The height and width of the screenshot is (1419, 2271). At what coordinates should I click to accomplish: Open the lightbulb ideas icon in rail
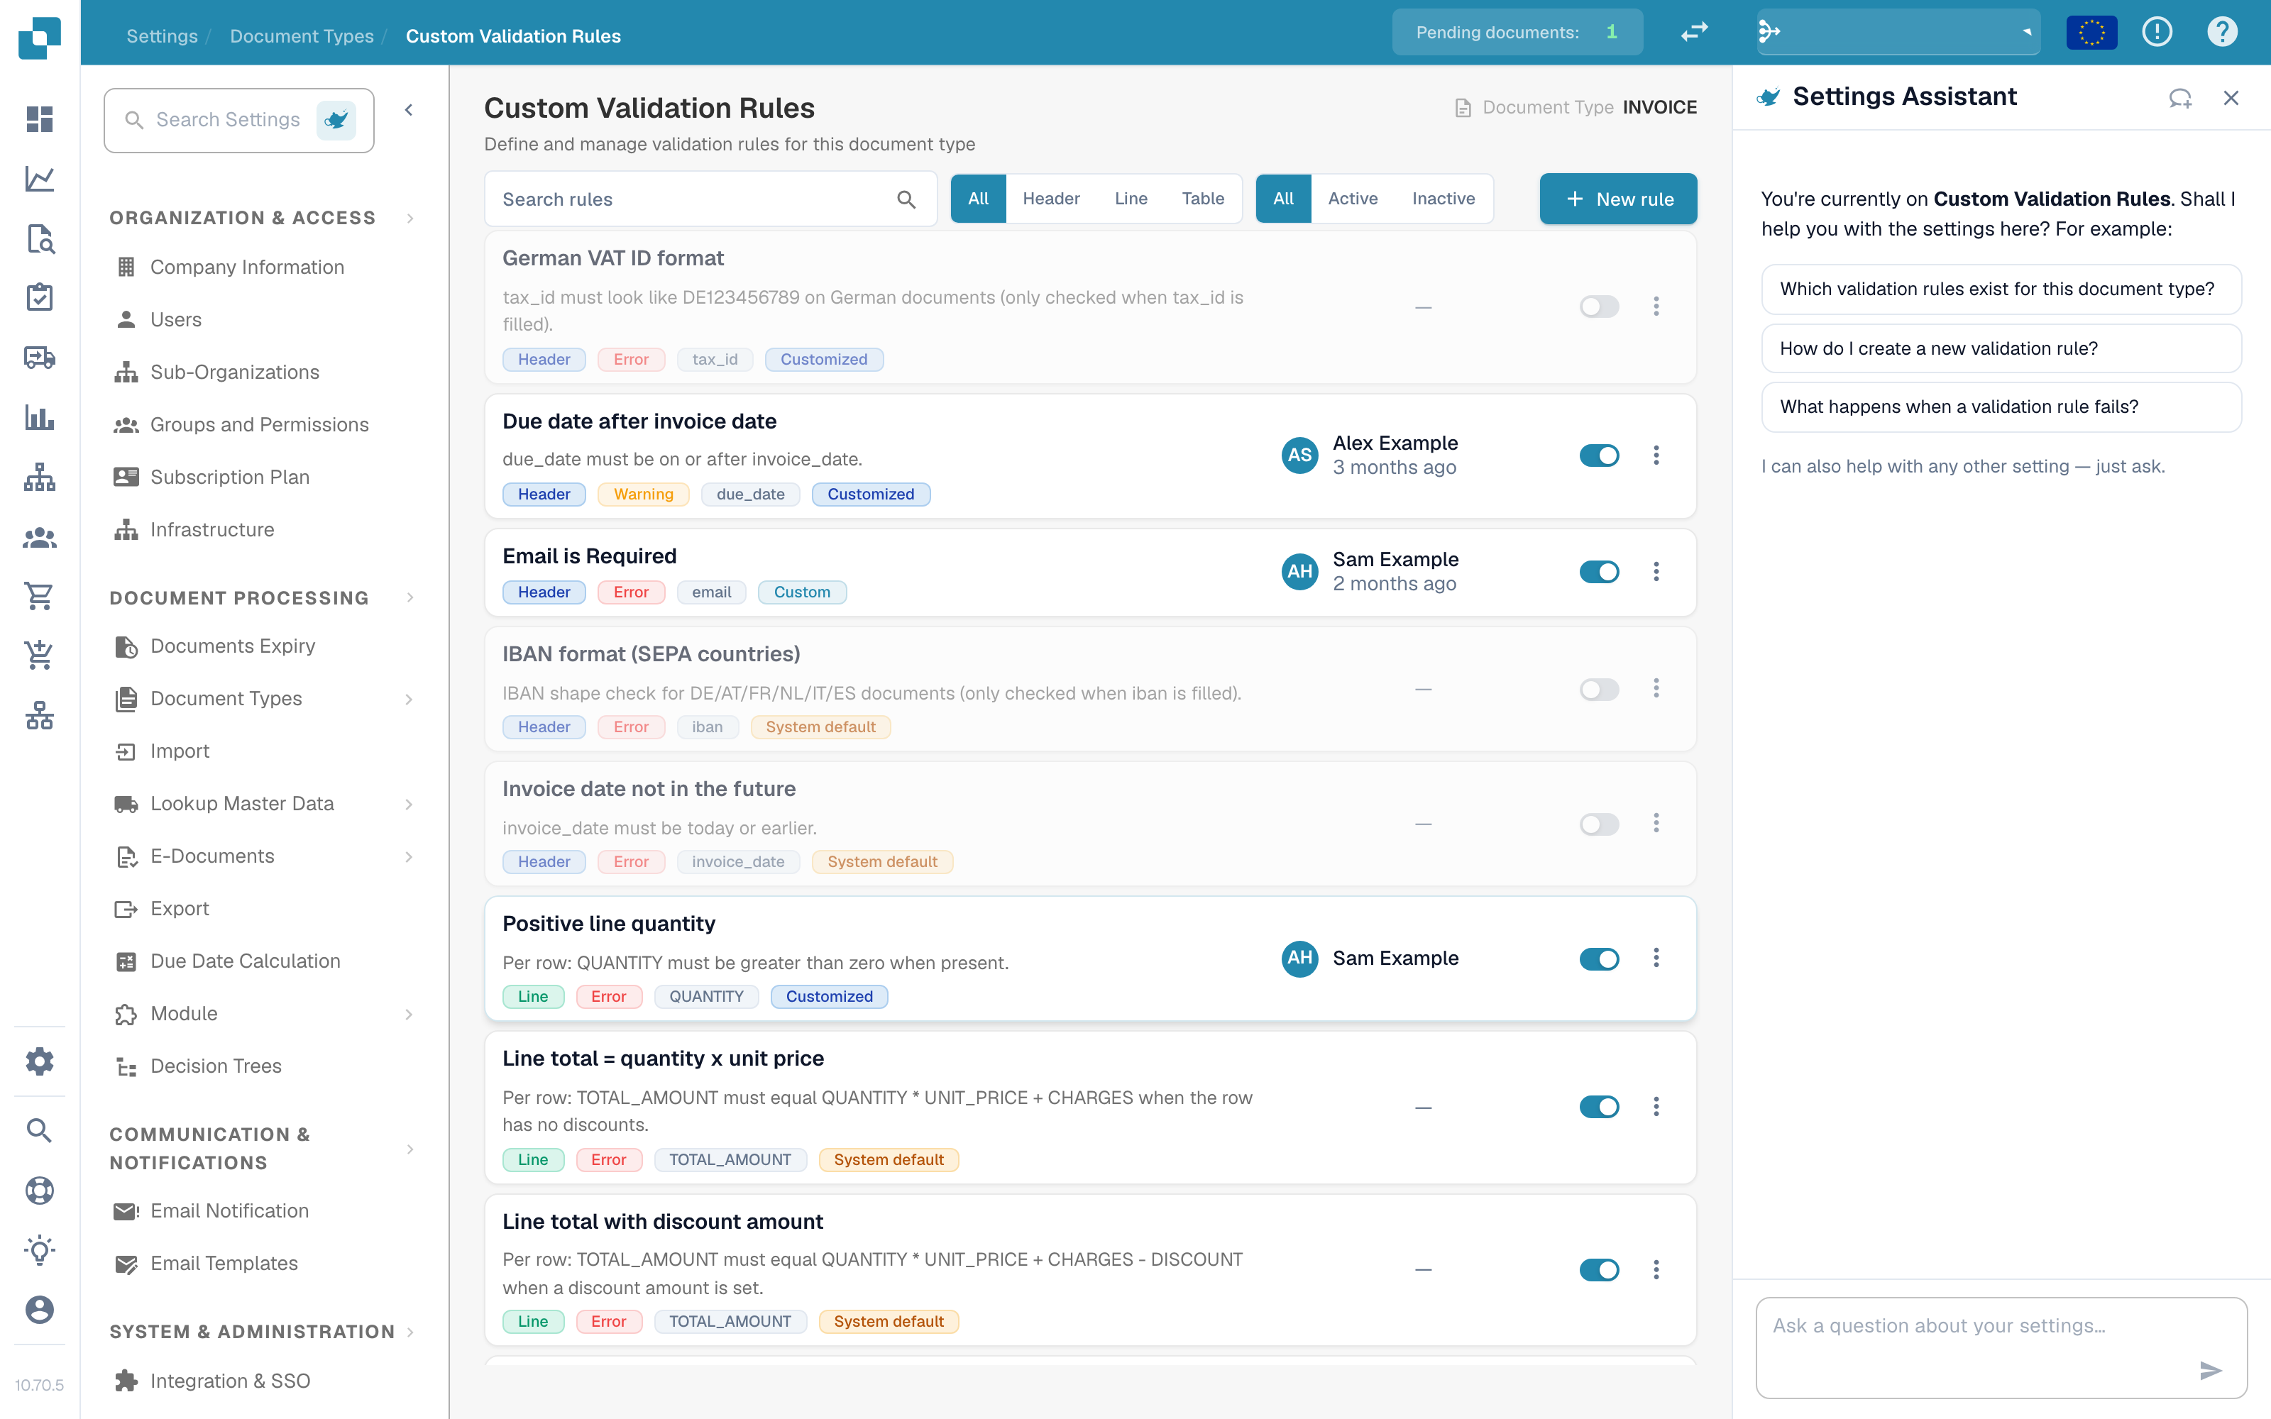click(x=40, y=1250)
